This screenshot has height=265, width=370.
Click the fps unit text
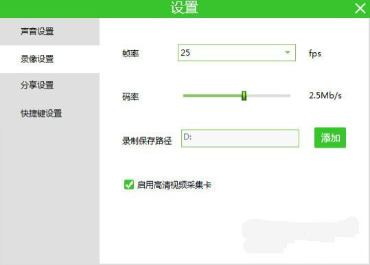pos(315,54)
